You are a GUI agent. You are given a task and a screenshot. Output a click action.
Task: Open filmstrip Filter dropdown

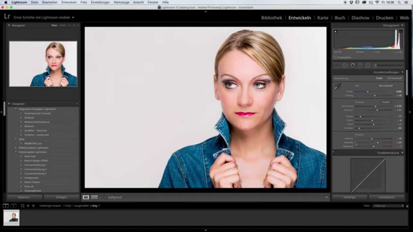coord(388,206)
